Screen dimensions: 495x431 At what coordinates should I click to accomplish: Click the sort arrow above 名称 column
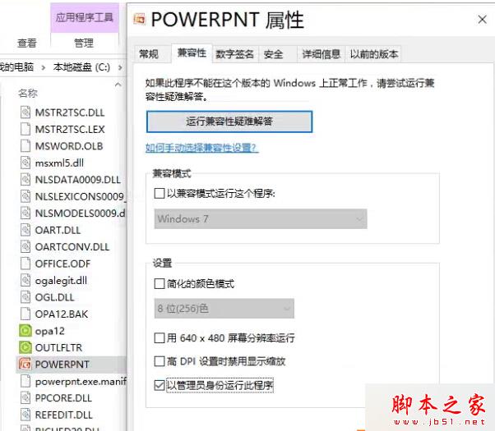coord(118,85)
